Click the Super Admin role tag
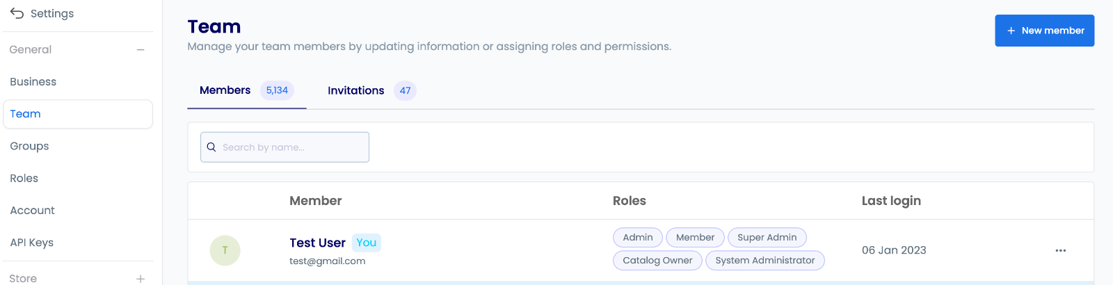This screenshot has height=285, width=1113. [x=767, y=238]
